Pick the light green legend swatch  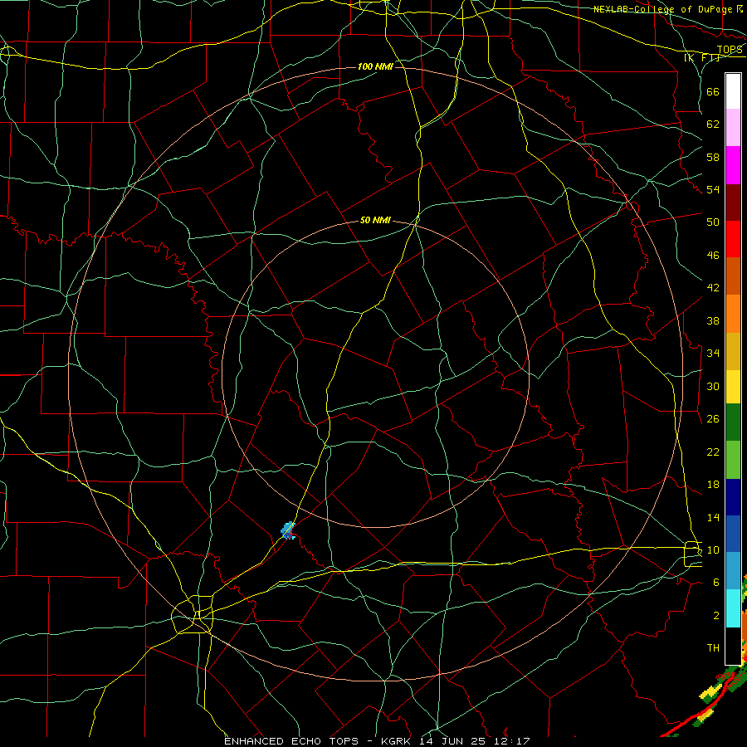tap(733, 460)
